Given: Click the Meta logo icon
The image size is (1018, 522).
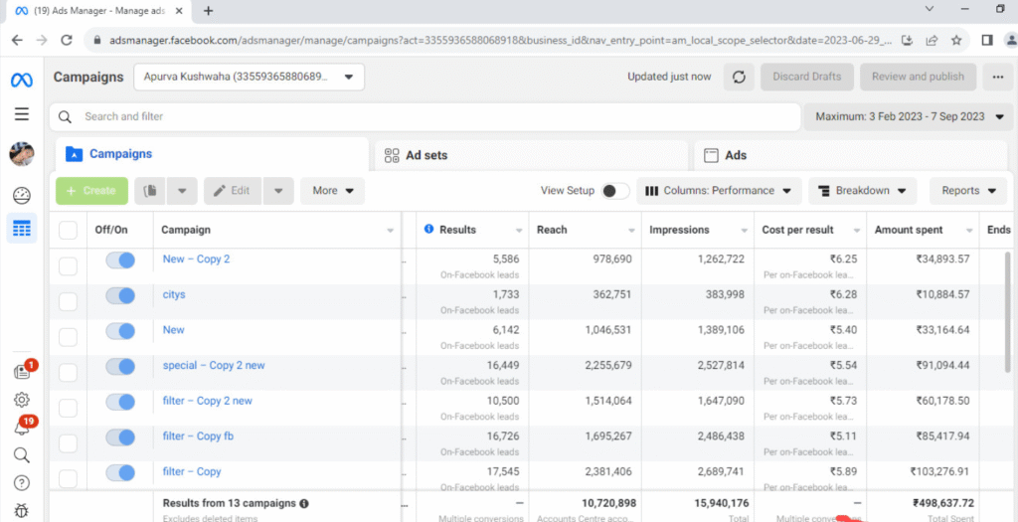Looking at the screenshot, I should pyautogui.click(x=21, y=79).
